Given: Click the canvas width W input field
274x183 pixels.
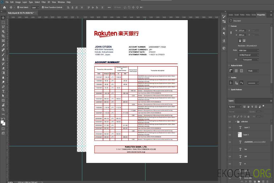Looking at the screenshot, I should pyautogui.click(x=242, y=30).
